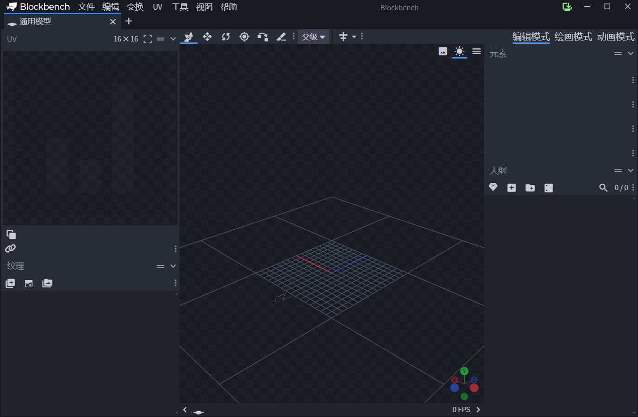
Task: Collapse the 大纲 panel chevron
Action: point(630,171)
